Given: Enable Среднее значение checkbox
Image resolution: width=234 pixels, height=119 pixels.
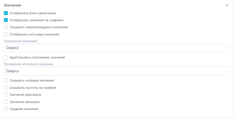Looking at the screenshot, I should click(x=6, y=109).
